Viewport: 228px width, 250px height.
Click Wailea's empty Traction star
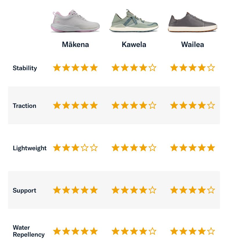[x=211, y=105]
